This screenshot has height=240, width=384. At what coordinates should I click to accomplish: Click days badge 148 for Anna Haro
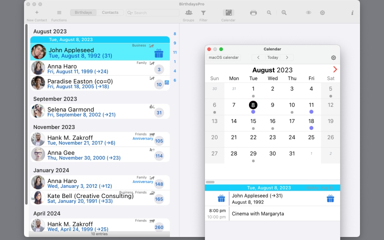[x=159, y=184]
